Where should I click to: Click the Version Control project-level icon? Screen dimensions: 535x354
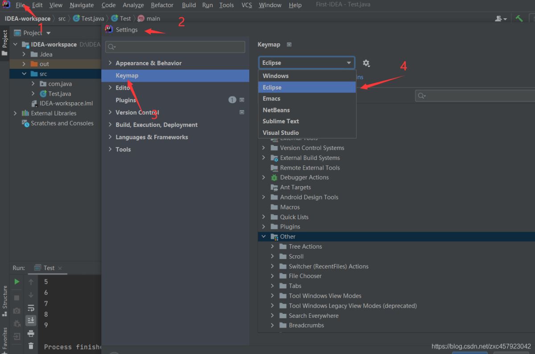(x=242, y=112)
